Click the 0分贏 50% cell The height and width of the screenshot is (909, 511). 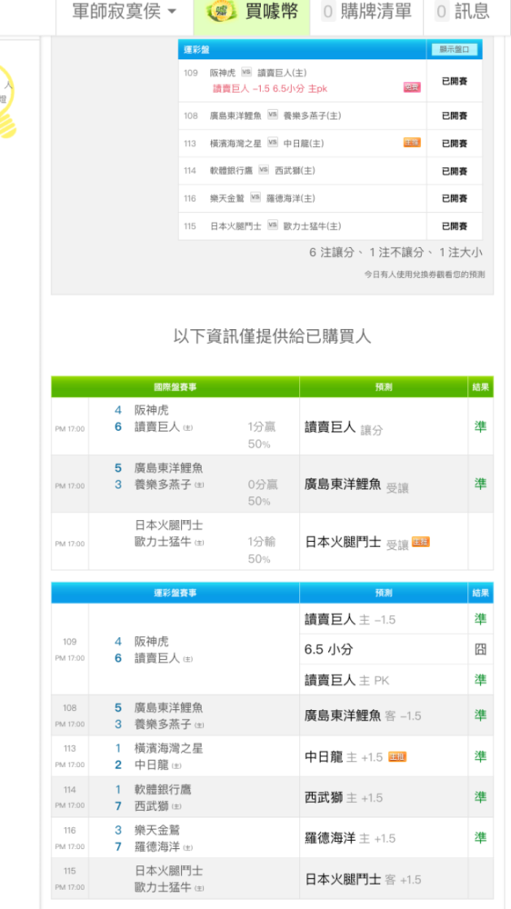point(262,493)
